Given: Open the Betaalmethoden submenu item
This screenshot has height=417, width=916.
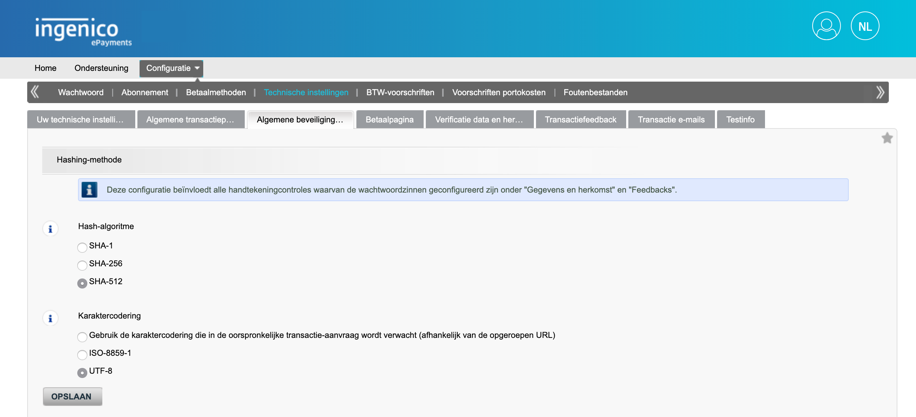Looking at the screenshot, I should tap(216, 92).
